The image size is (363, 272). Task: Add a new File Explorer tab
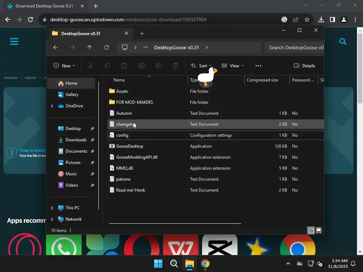(x=142, y=34)
